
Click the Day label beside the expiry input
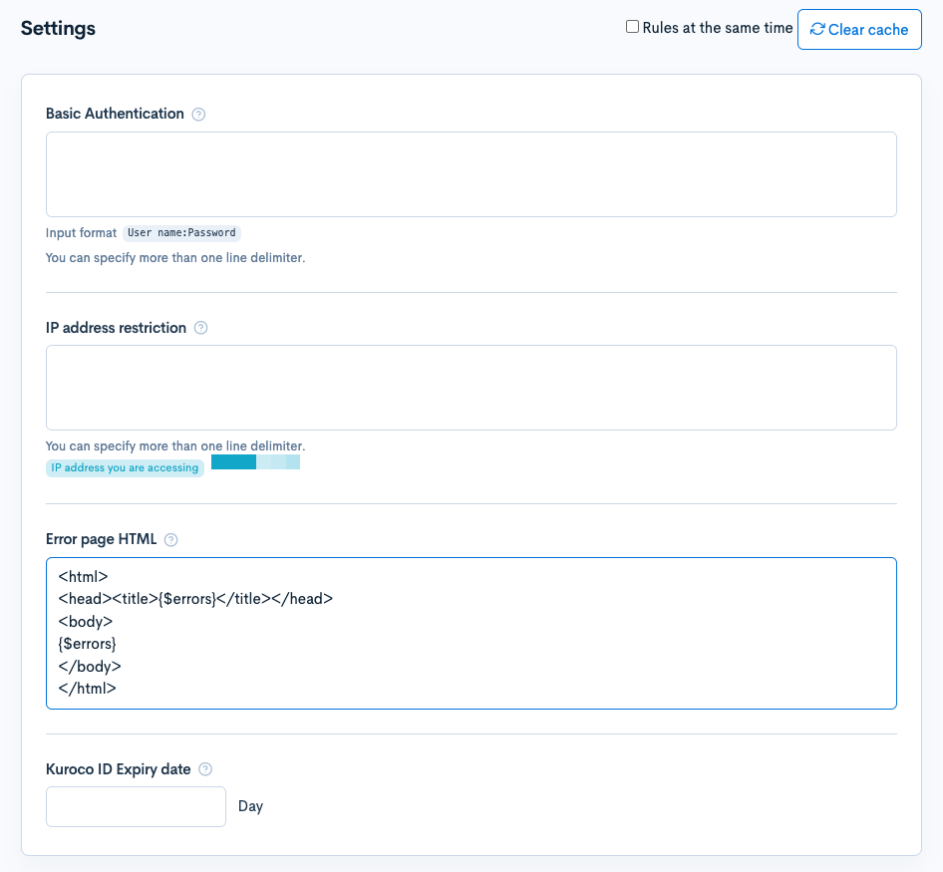[x=250, y=806]
